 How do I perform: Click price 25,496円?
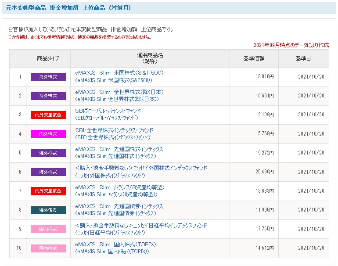coord(265,172)
